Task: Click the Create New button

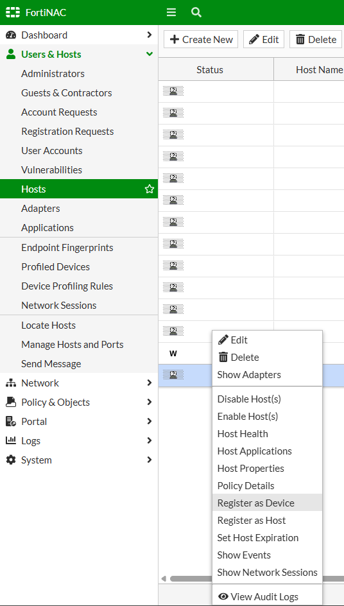Action: (x=201, y=39)
